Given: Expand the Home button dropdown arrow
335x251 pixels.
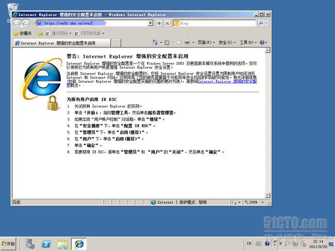Looking at the screenshot, I should (x=161, y=42).
